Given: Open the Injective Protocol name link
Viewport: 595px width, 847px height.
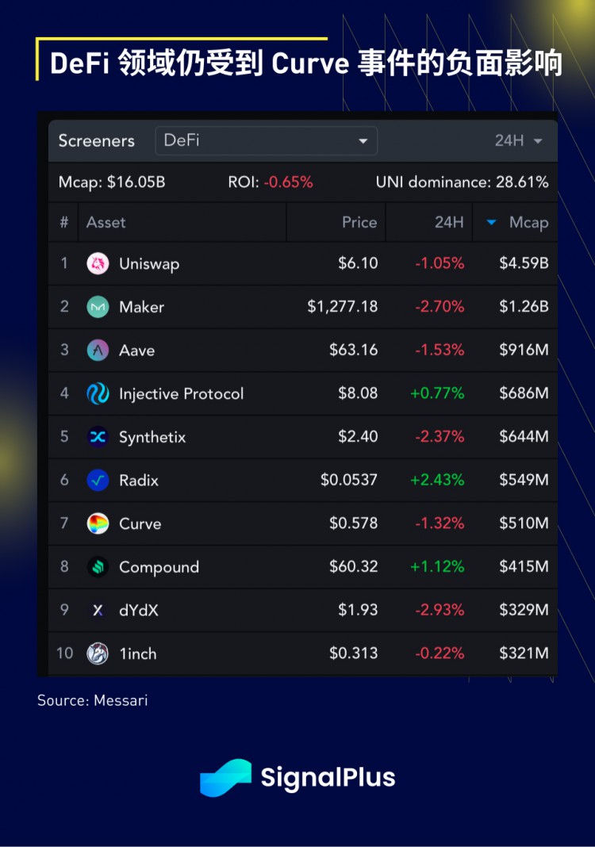Looking at the screenshot, I should (181, 394).
